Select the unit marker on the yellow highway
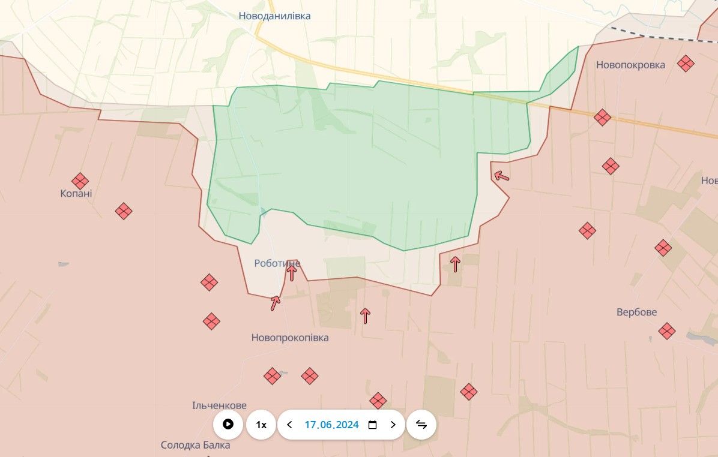 602,118
